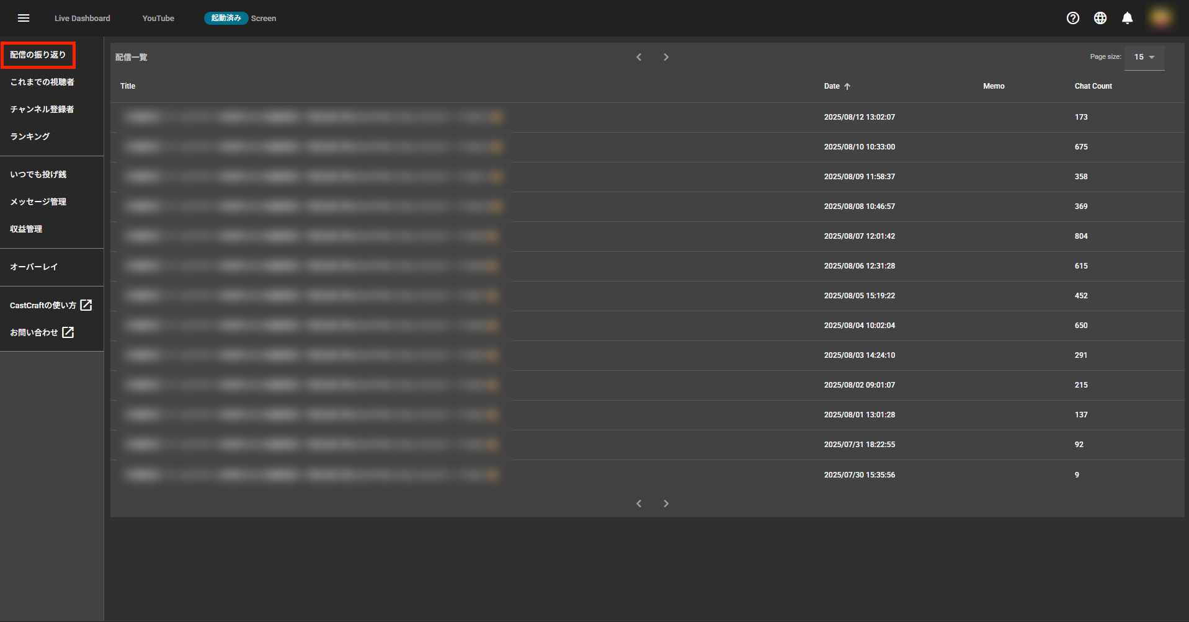Open the CastCraftの使い方 link
The width and height of the screenshot is (1189, 622).
tap(43, 305)
